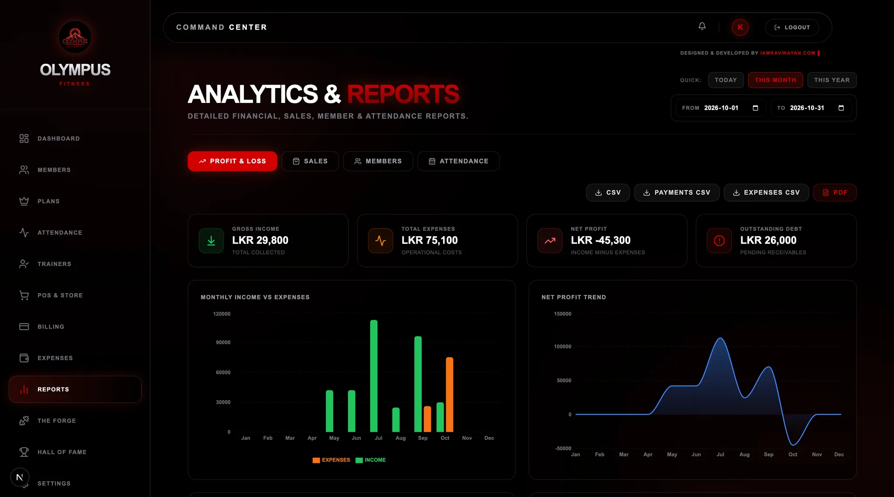Screen dimensions: 894x497
Task: Click the K user avatar
Action: click(x=740, y=27)
